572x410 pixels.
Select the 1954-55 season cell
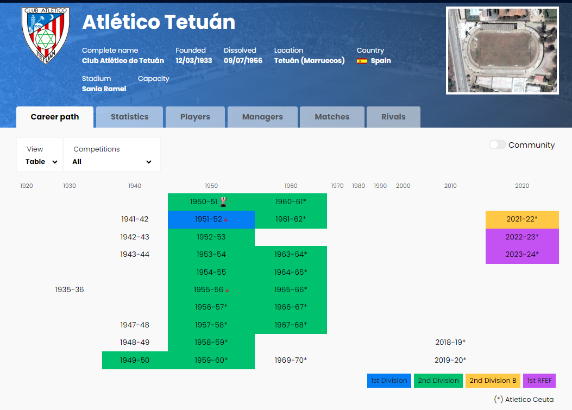click(x=211, y=272)
